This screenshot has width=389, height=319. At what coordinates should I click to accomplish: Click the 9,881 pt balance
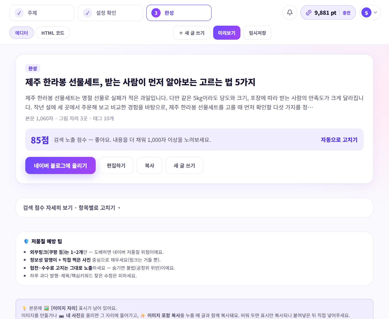(325, 13)
